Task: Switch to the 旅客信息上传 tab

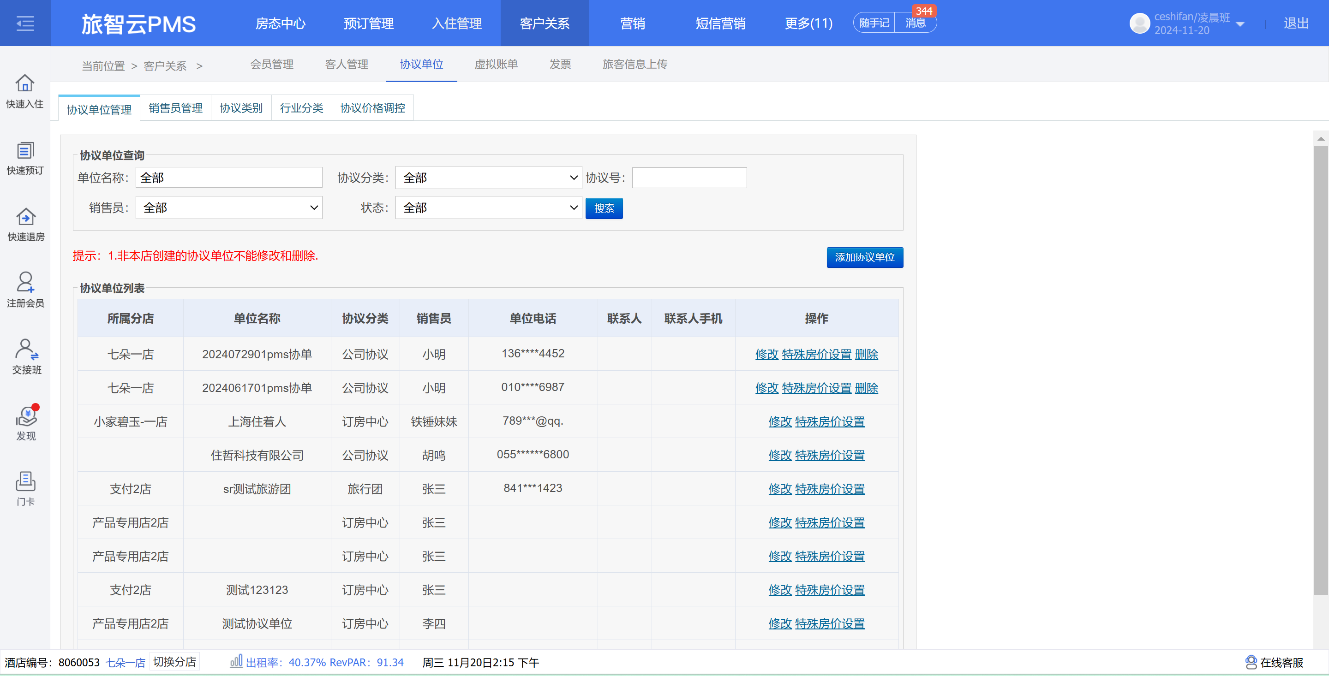Action: coord(635,65)
